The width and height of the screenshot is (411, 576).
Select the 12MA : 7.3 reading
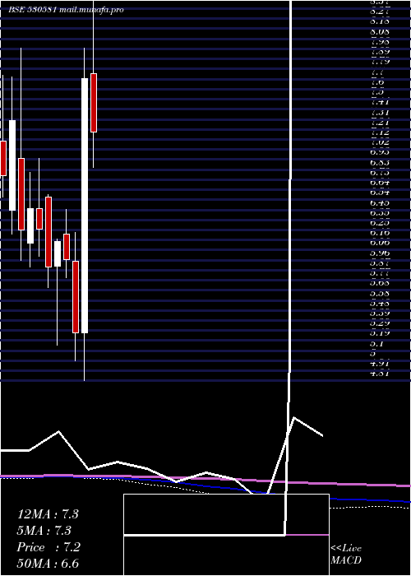[48, 514]
